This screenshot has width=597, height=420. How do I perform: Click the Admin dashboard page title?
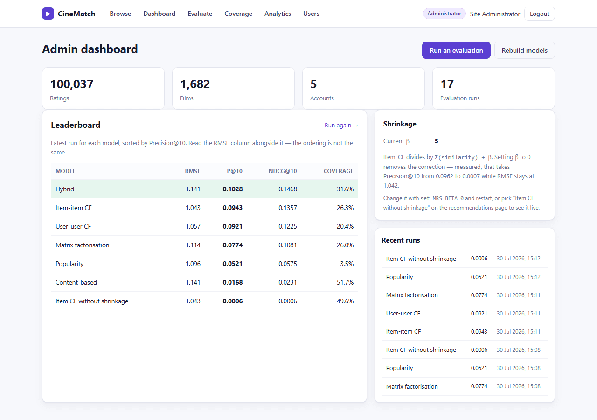point(90,49)
